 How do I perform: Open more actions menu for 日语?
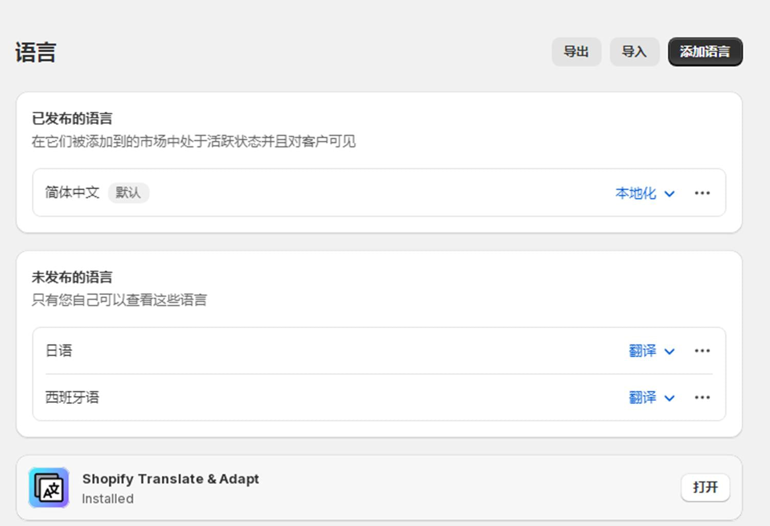[x=702, y=351]
